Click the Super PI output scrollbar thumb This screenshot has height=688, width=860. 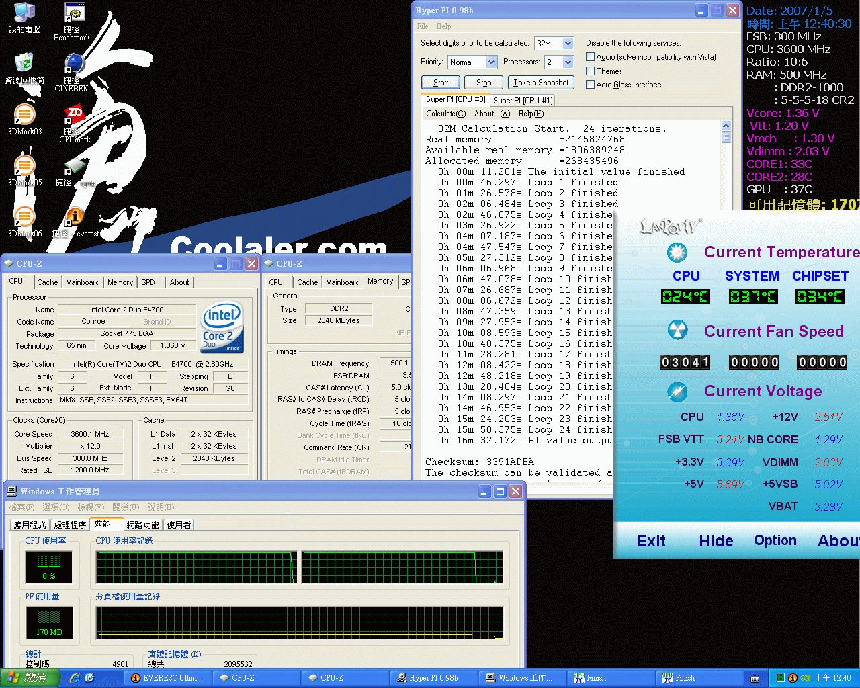point(726,137)
